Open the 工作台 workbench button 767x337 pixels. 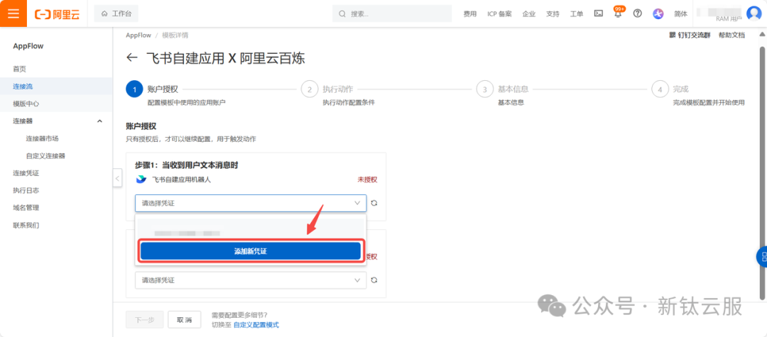[x=116, y=13]
